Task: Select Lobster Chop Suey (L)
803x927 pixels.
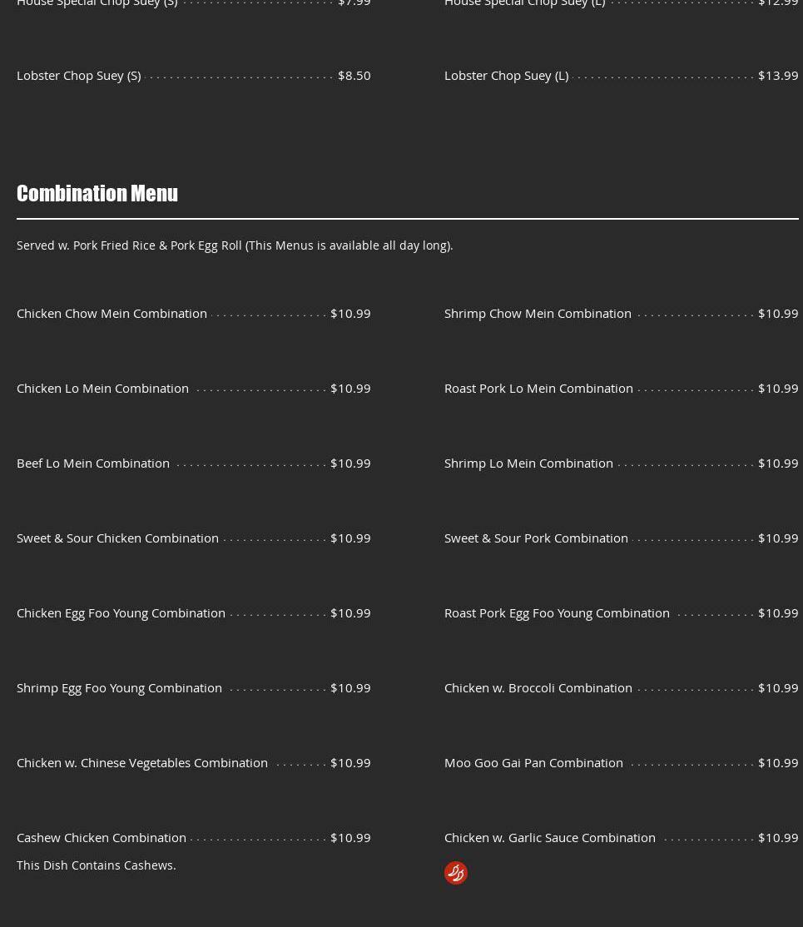Action: pos(506,75)
